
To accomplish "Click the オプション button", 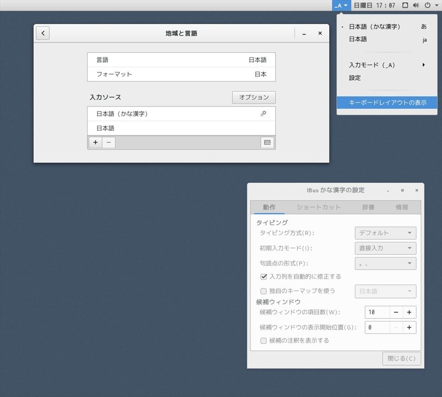I will point(254,97).
